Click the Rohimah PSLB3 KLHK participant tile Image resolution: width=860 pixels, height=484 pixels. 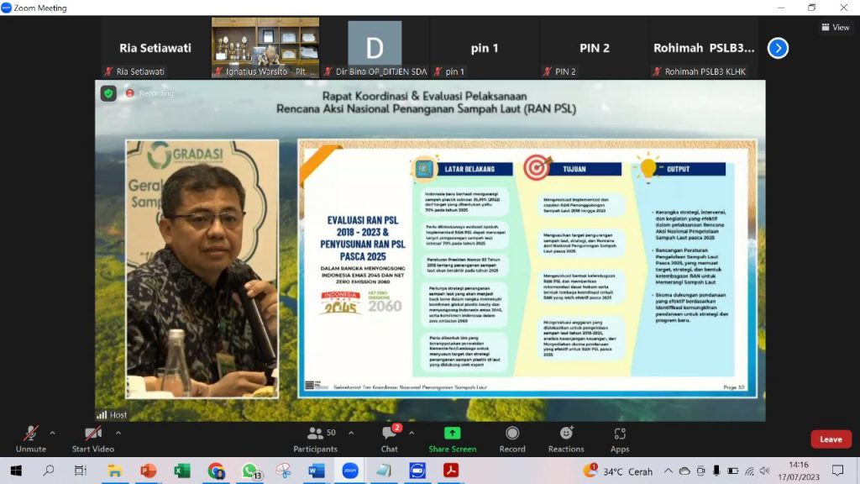[704, 49]
